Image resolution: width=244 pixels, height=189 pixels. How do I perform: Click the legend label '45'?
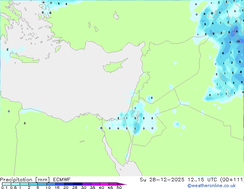pyautogui.click(x=110, y=187)
